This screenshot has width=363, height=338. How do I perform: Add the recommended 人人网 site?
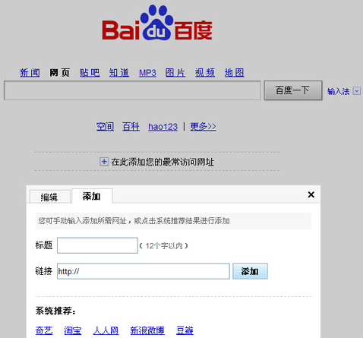click(106, 330)
